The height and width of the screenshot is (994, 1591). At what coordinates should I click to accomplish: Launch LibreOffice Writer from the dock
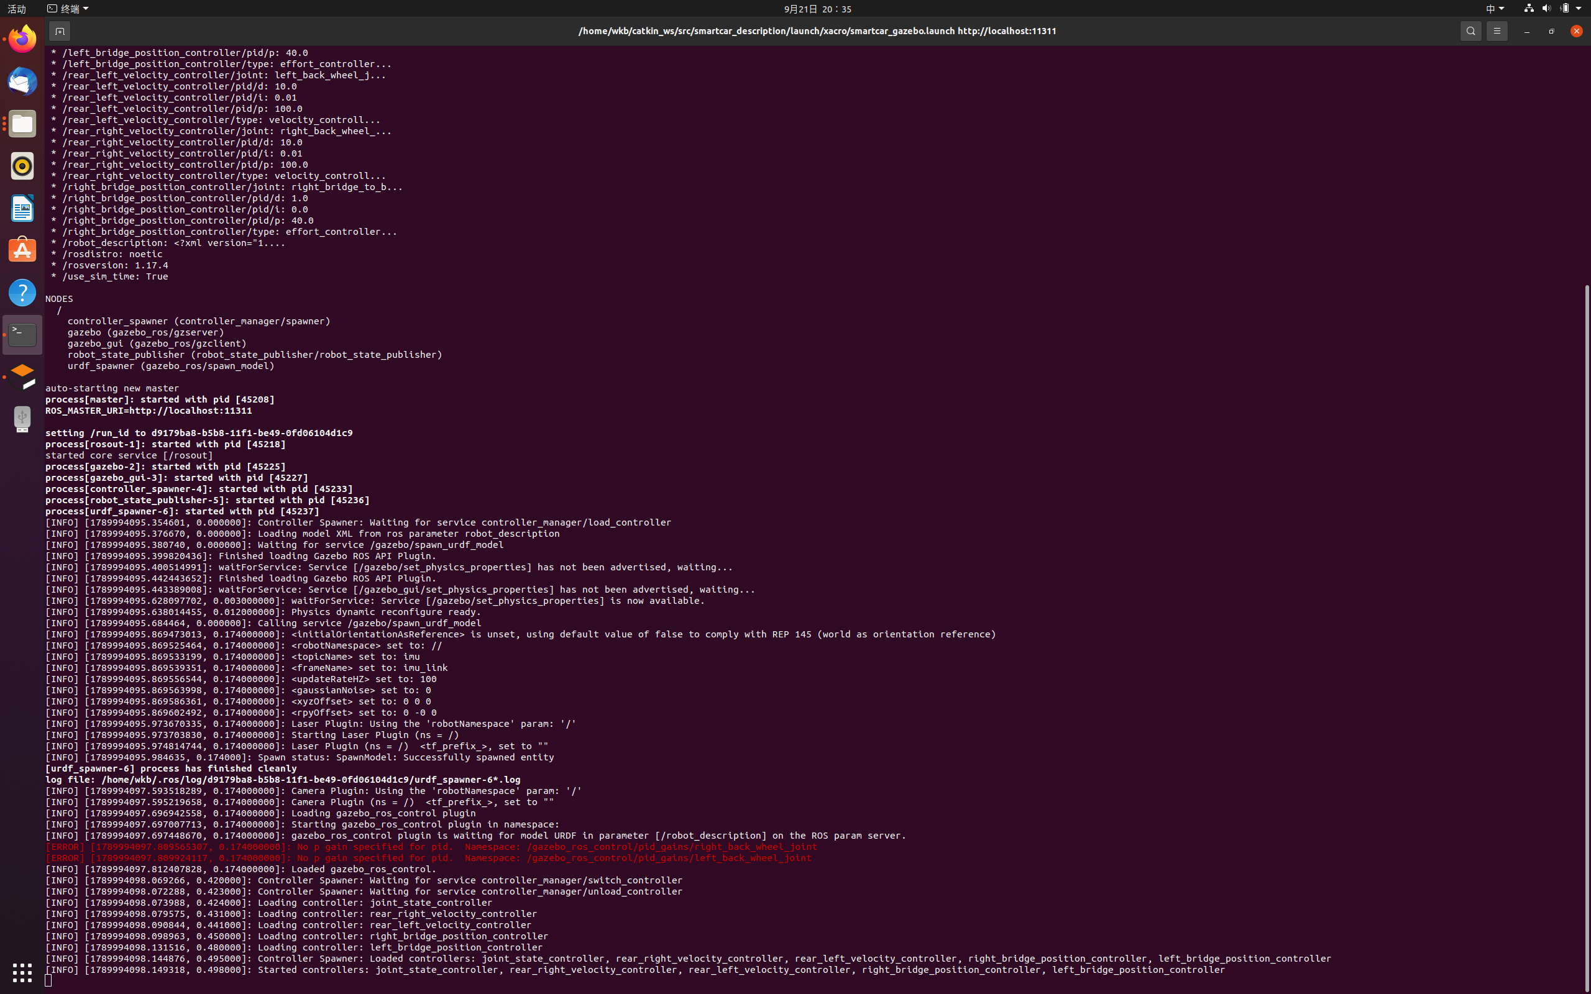[22, 208]
